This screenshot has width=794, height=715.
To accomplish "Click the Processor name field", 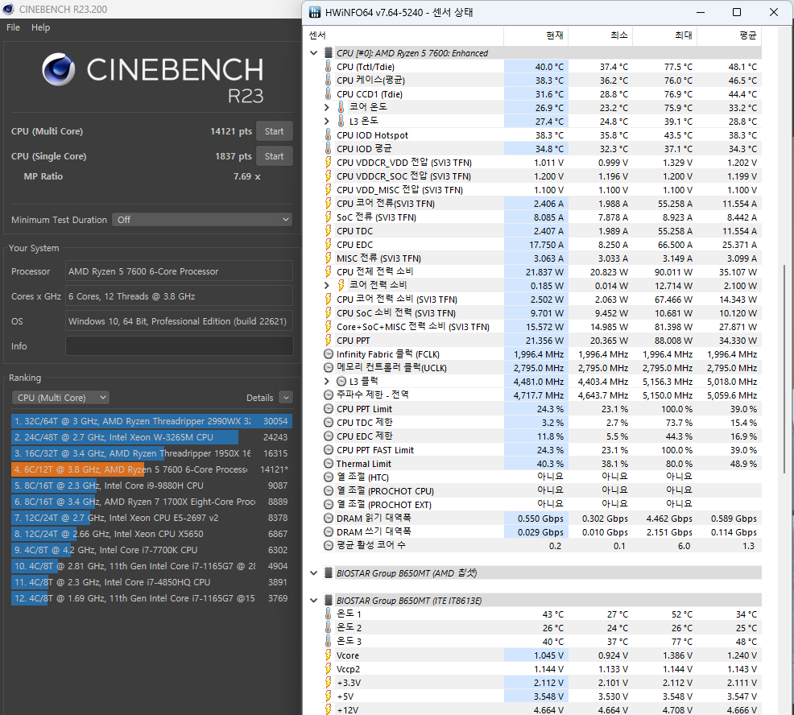I will [x=180, y=271].
